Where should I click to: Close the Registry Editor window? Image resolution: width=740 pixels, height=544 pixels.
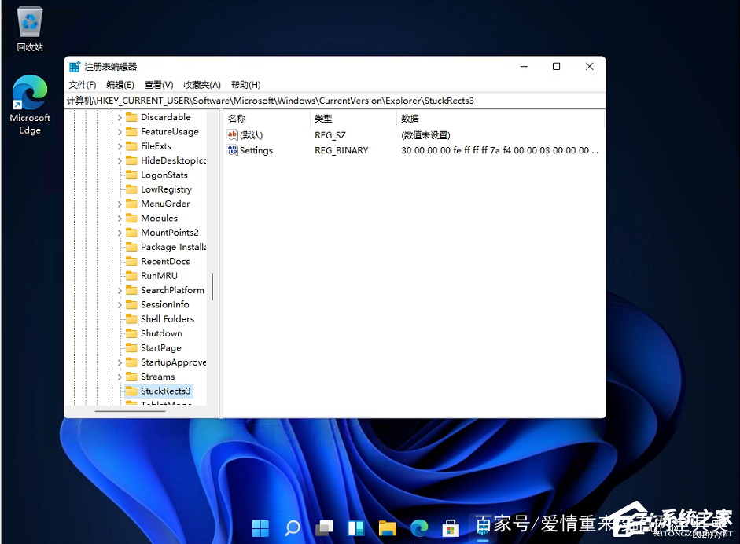pos(590,67)
